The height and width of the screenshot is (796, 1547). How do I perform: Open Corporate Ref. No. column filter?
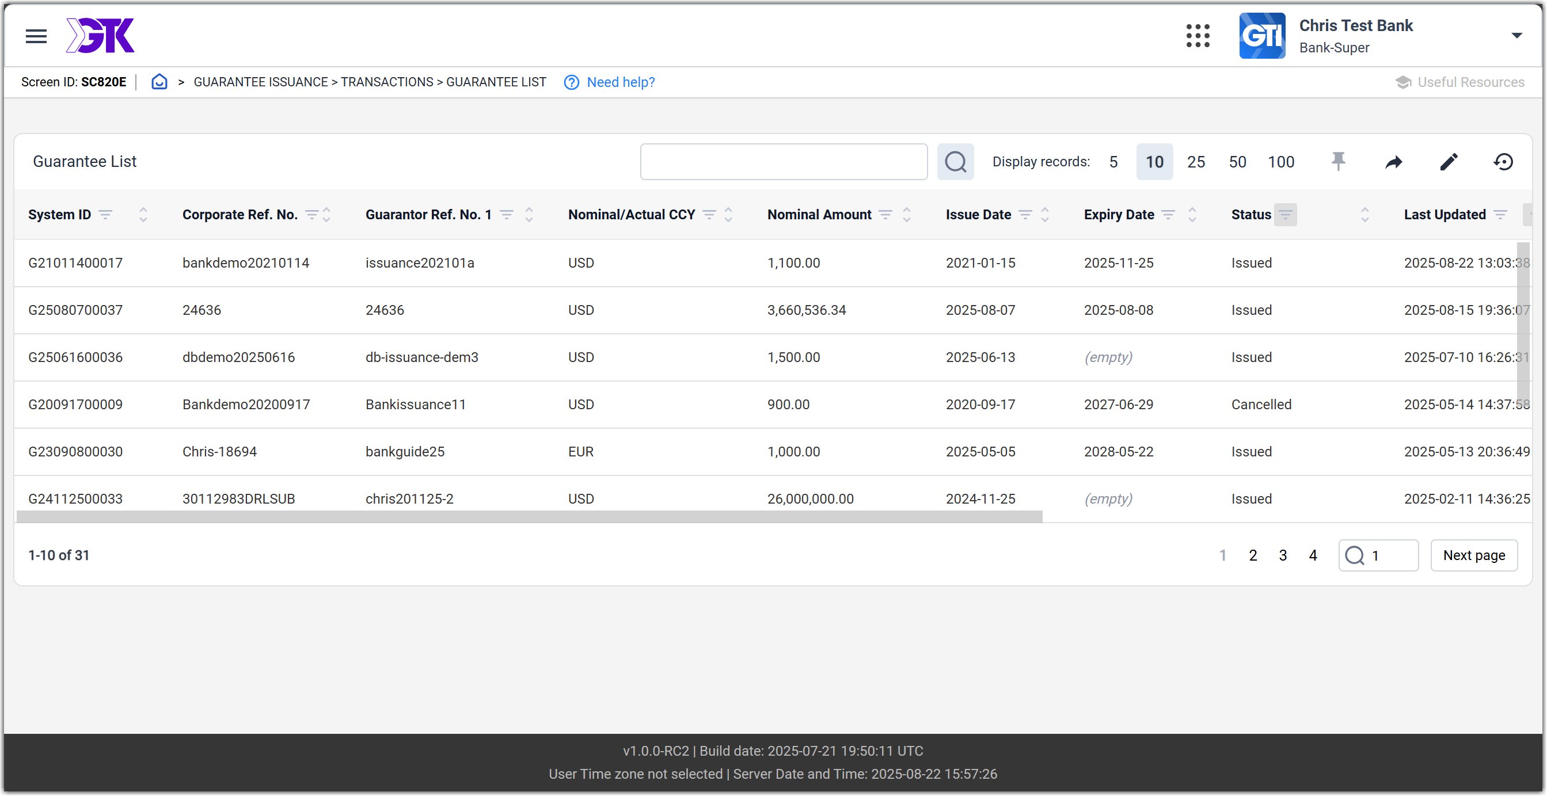(311, 215)
